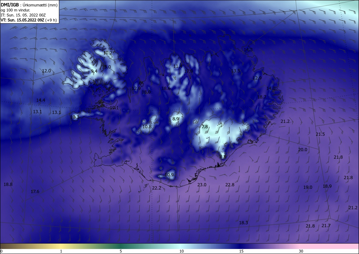Click the 18.0 value on the map
Screen dimensions: 359x254
146,92
